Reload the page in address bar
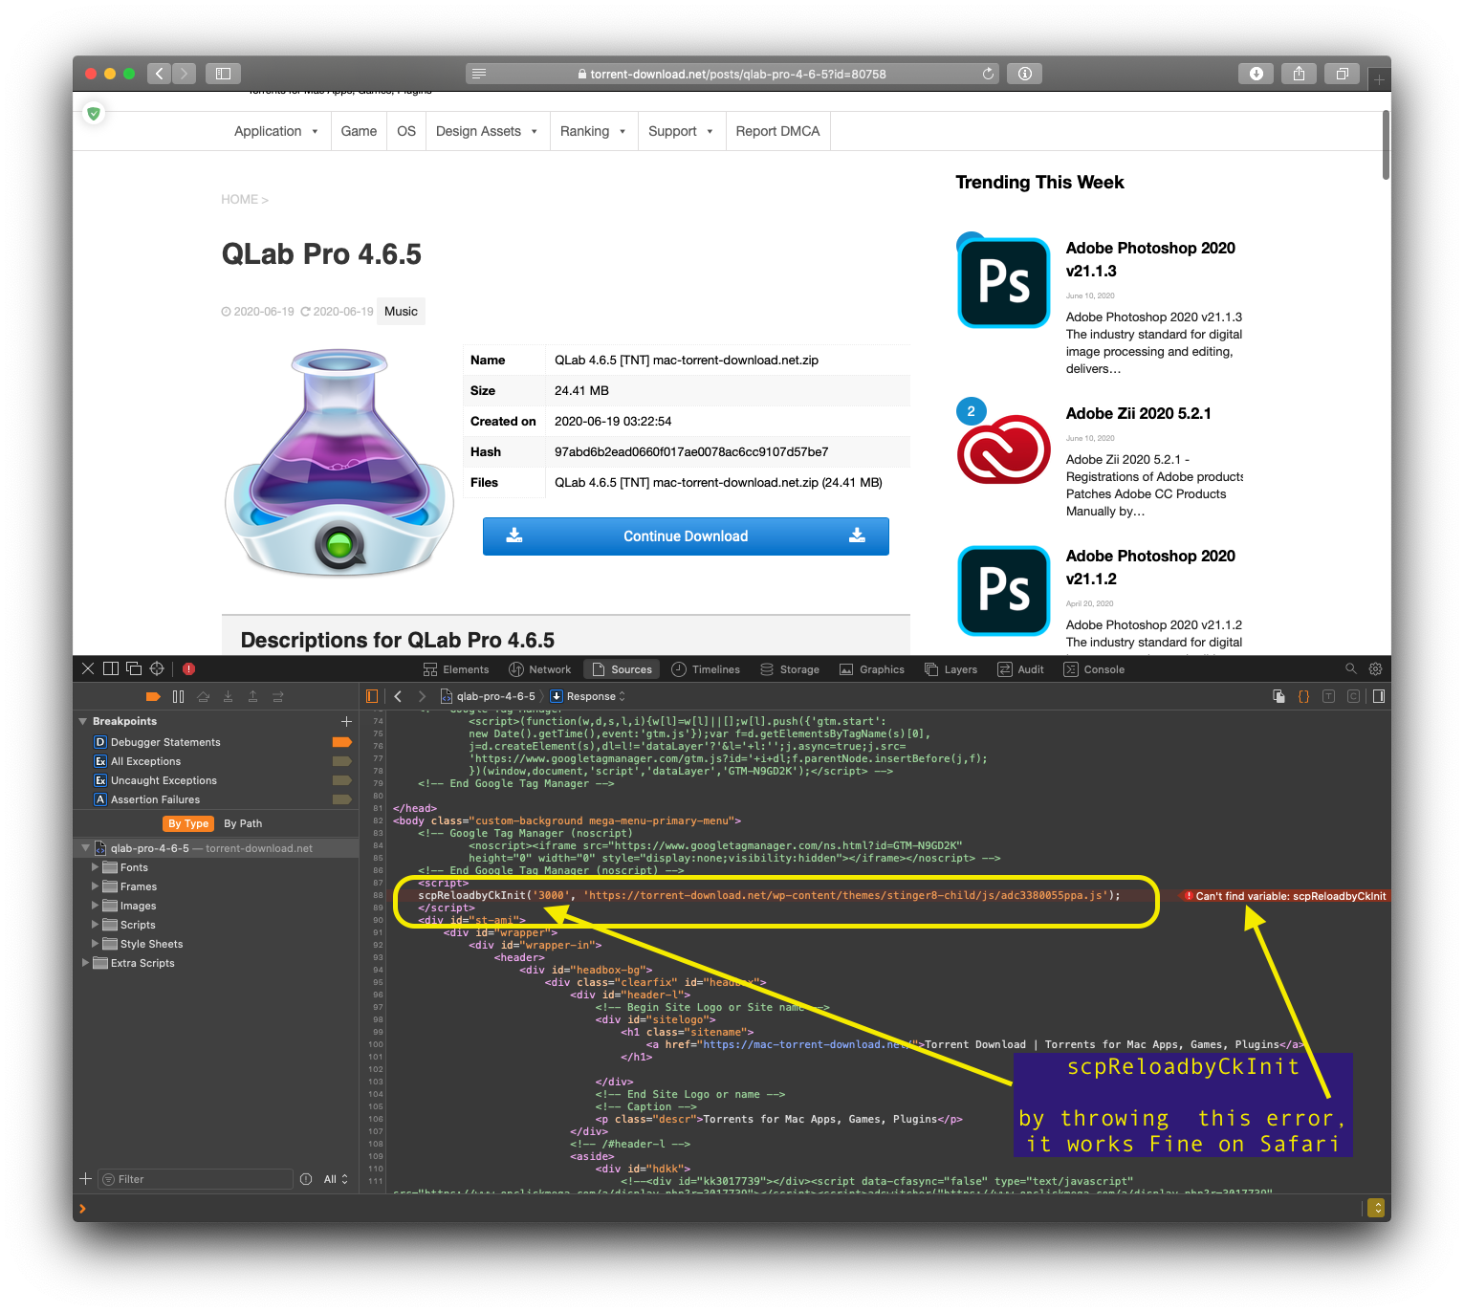Screen dimensions: 1464x1312 click(988, 74)
